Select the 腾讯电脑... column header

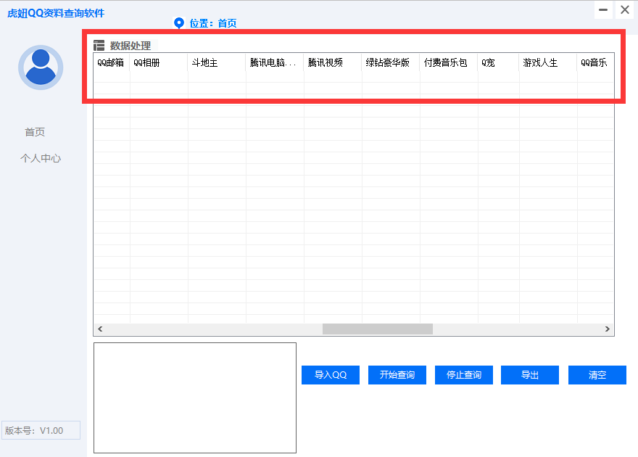pyautogui.click(x=275, y=62)
